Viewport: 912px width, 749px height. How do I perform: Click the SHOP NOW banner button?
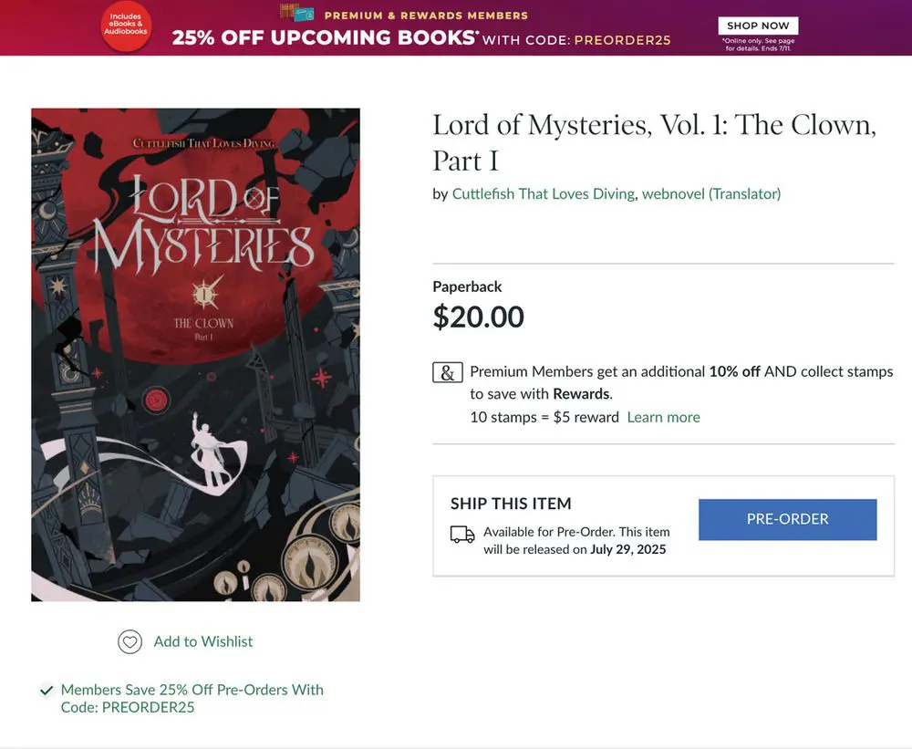[758, 26]
